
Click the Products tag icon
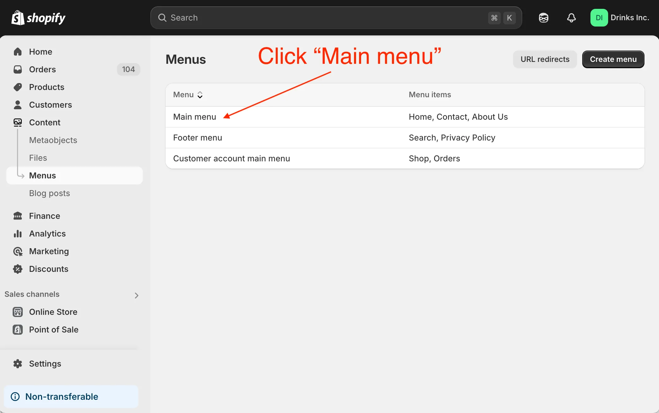18,87
